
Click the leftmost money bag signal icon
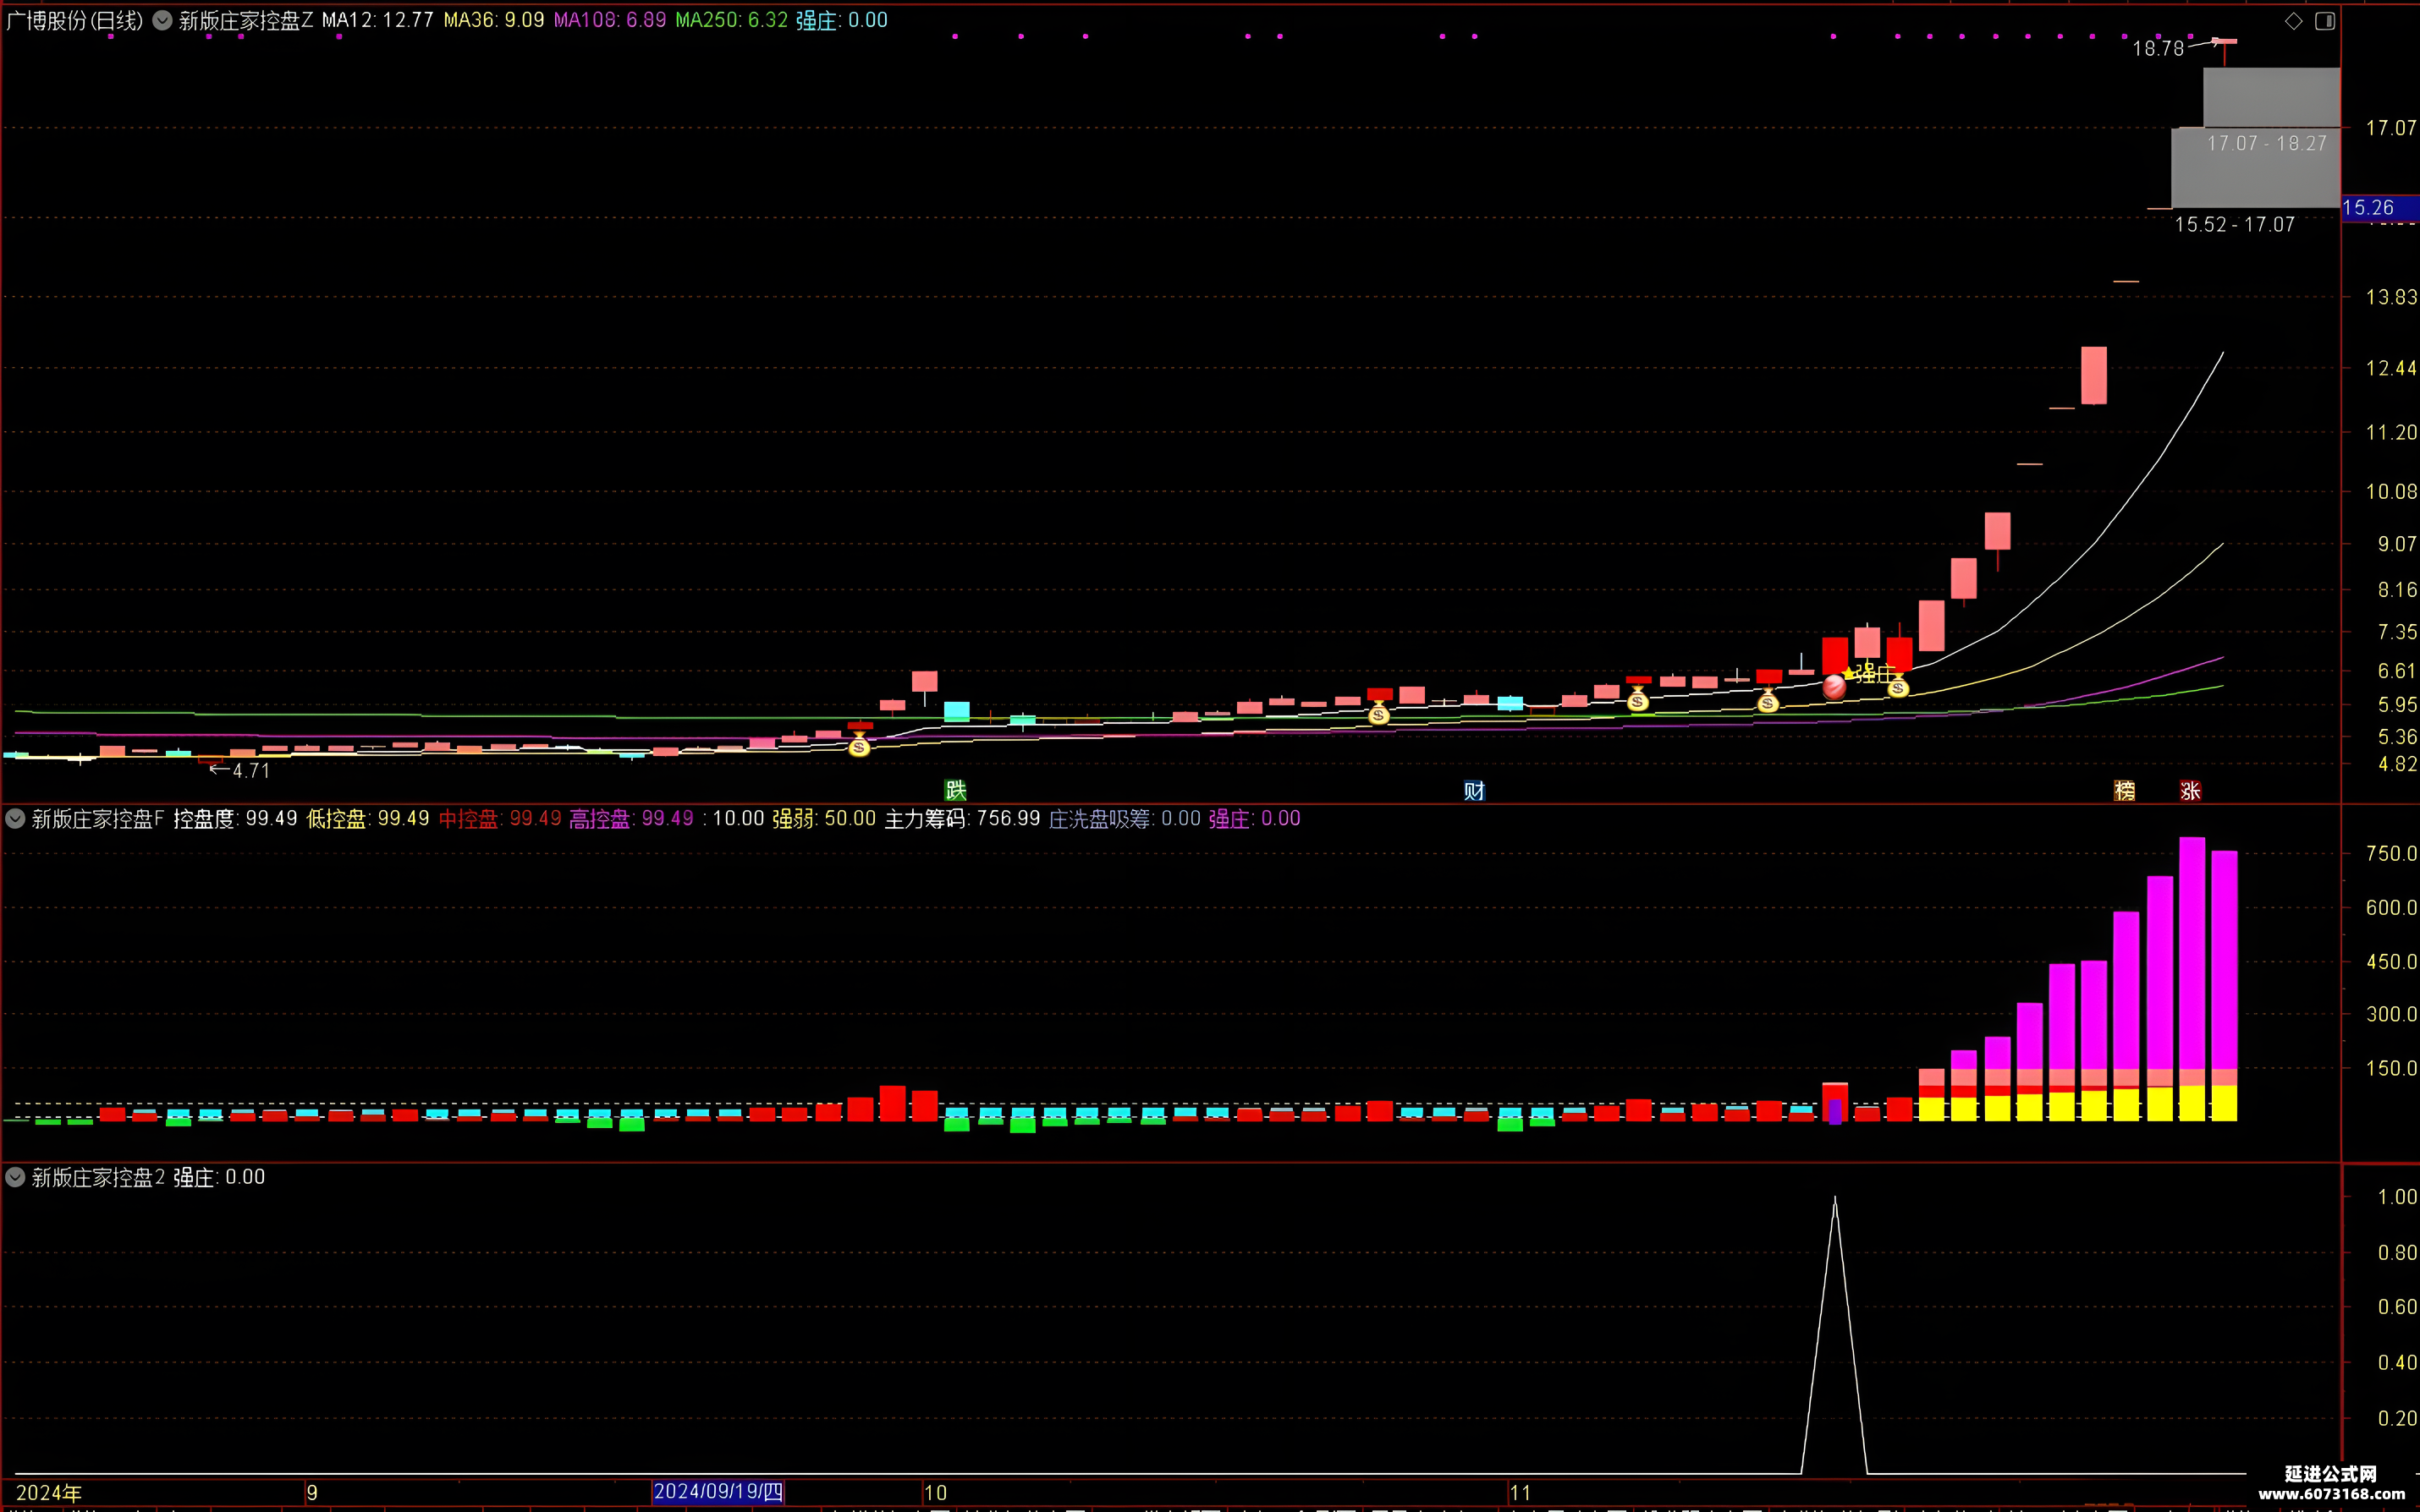(860, 745)
